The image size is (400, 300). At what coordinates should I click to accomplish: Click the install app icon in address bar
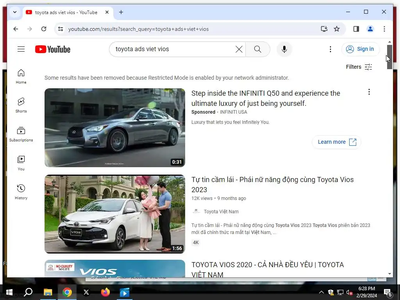point(324,29)
